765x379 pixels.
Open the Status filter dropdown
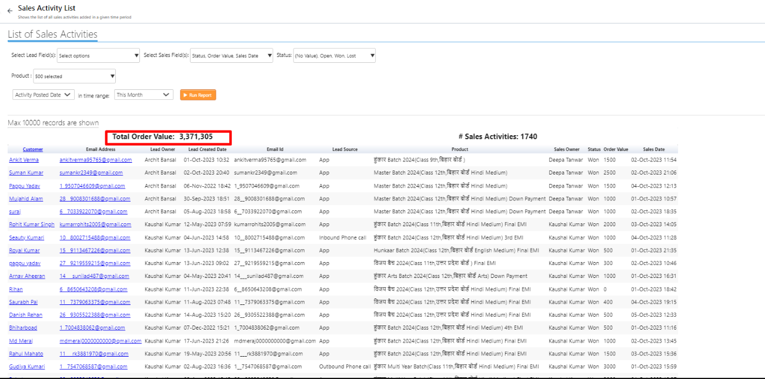tap(334, 56)
